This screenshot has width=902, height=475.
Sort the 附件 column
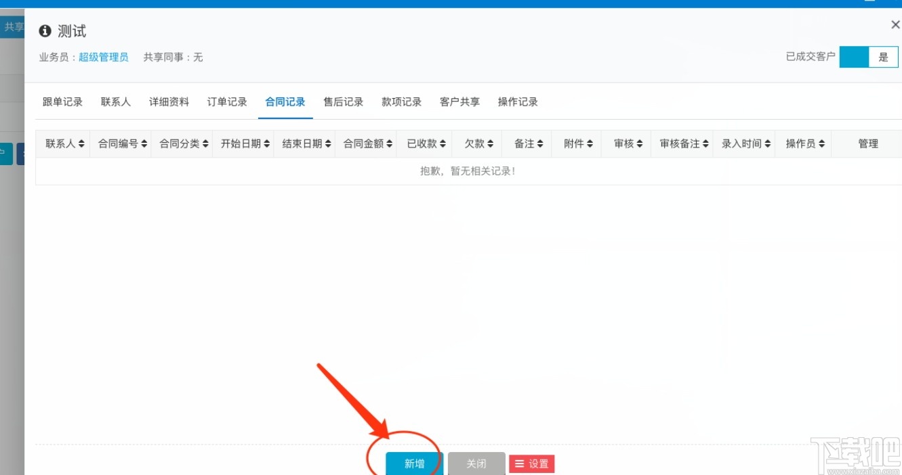pos(588,143)
